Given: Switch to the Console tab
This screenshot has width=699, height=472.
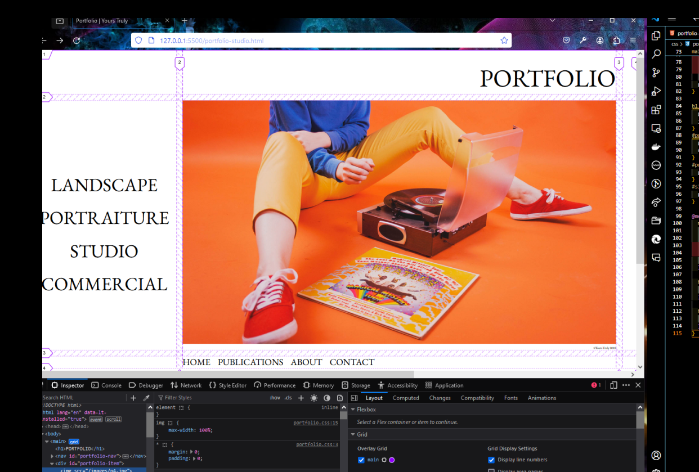Looking at the screenshot, I should click(x=106, y=385).
